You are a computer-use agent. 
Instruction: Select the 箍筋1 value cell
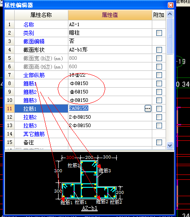(x=110, y=83)
